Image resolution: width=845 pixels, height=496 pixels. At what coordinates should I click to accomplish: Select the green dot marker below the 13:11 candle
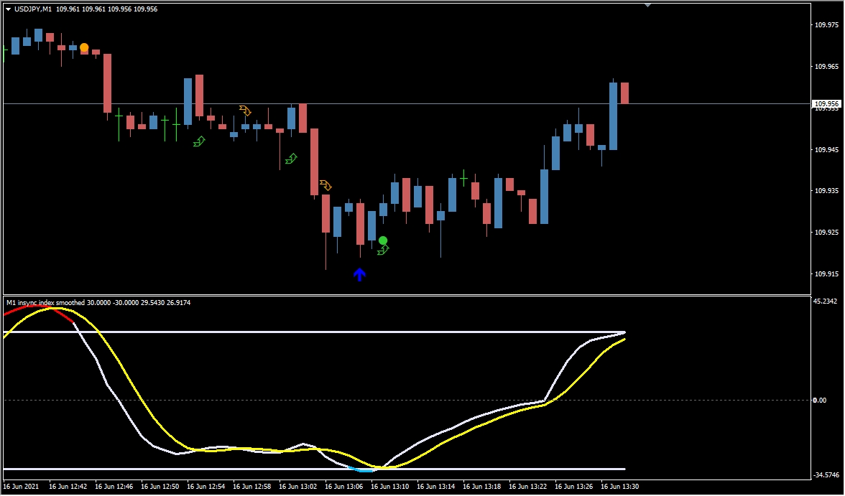[382, 240]
